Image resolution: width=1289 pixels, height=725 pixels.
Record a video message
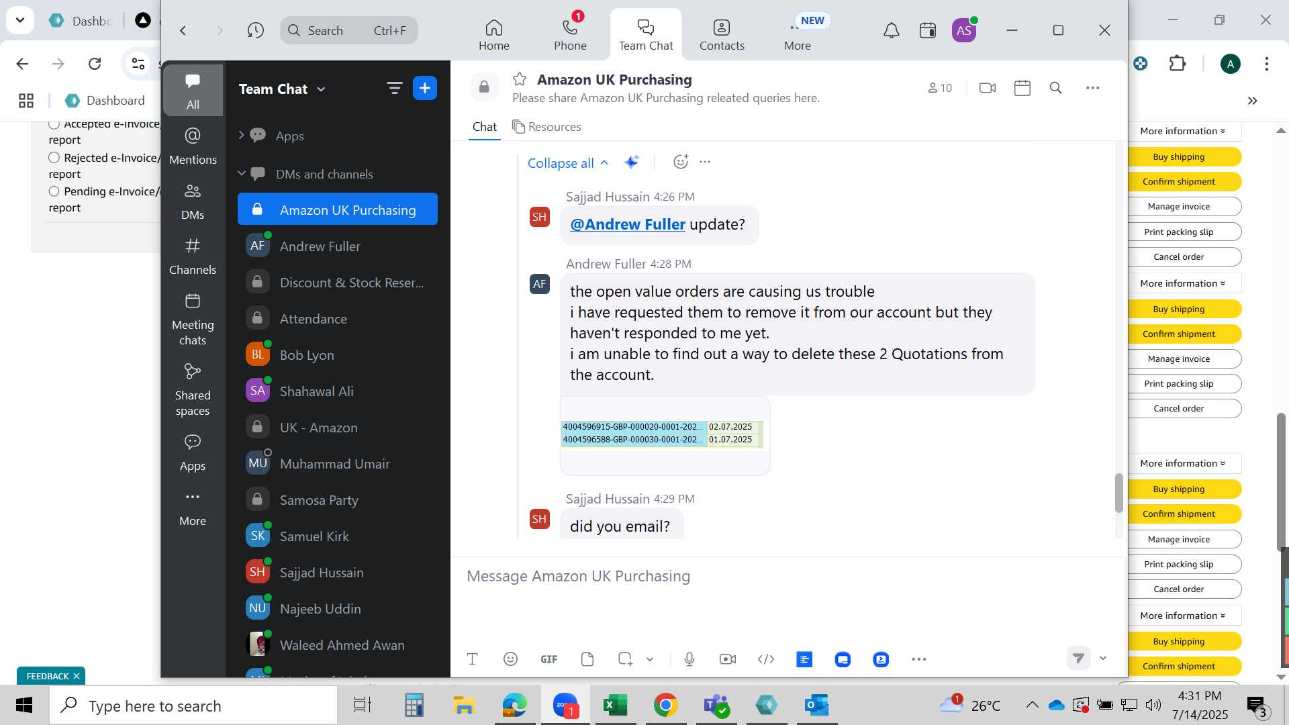[728, 659]
